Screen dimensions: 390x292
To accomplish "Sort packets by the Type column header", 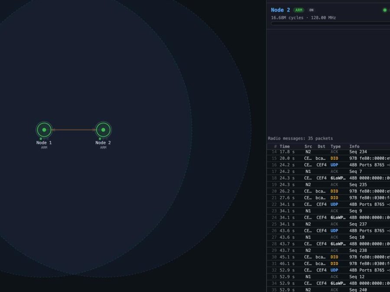I will click(x=335, y=147).
